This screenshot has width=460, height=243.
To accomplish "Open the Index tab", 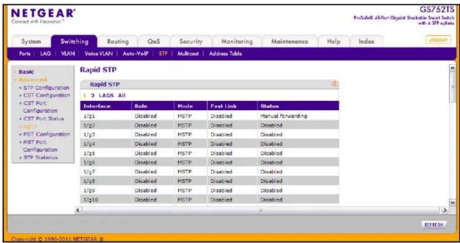I will (x=367, y=42).
